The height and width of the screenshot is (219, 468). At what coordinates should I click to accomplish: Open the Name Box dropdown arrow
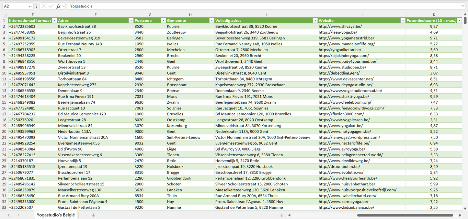(x=30, y=6)
